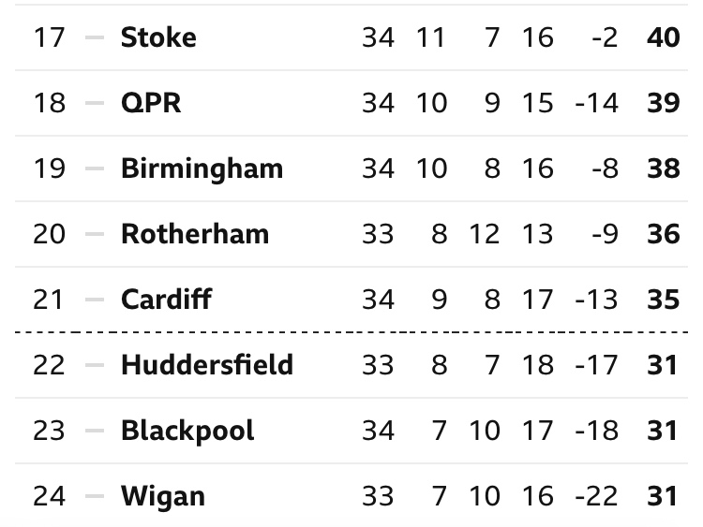Click position number 22 in the table
703x527 pixels.
click(50, 364)
